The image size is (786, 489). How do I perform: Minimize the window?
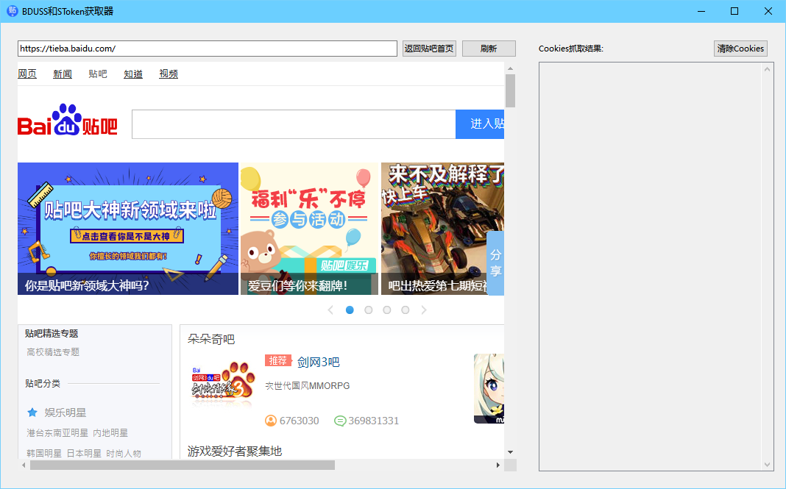(701, 11)
